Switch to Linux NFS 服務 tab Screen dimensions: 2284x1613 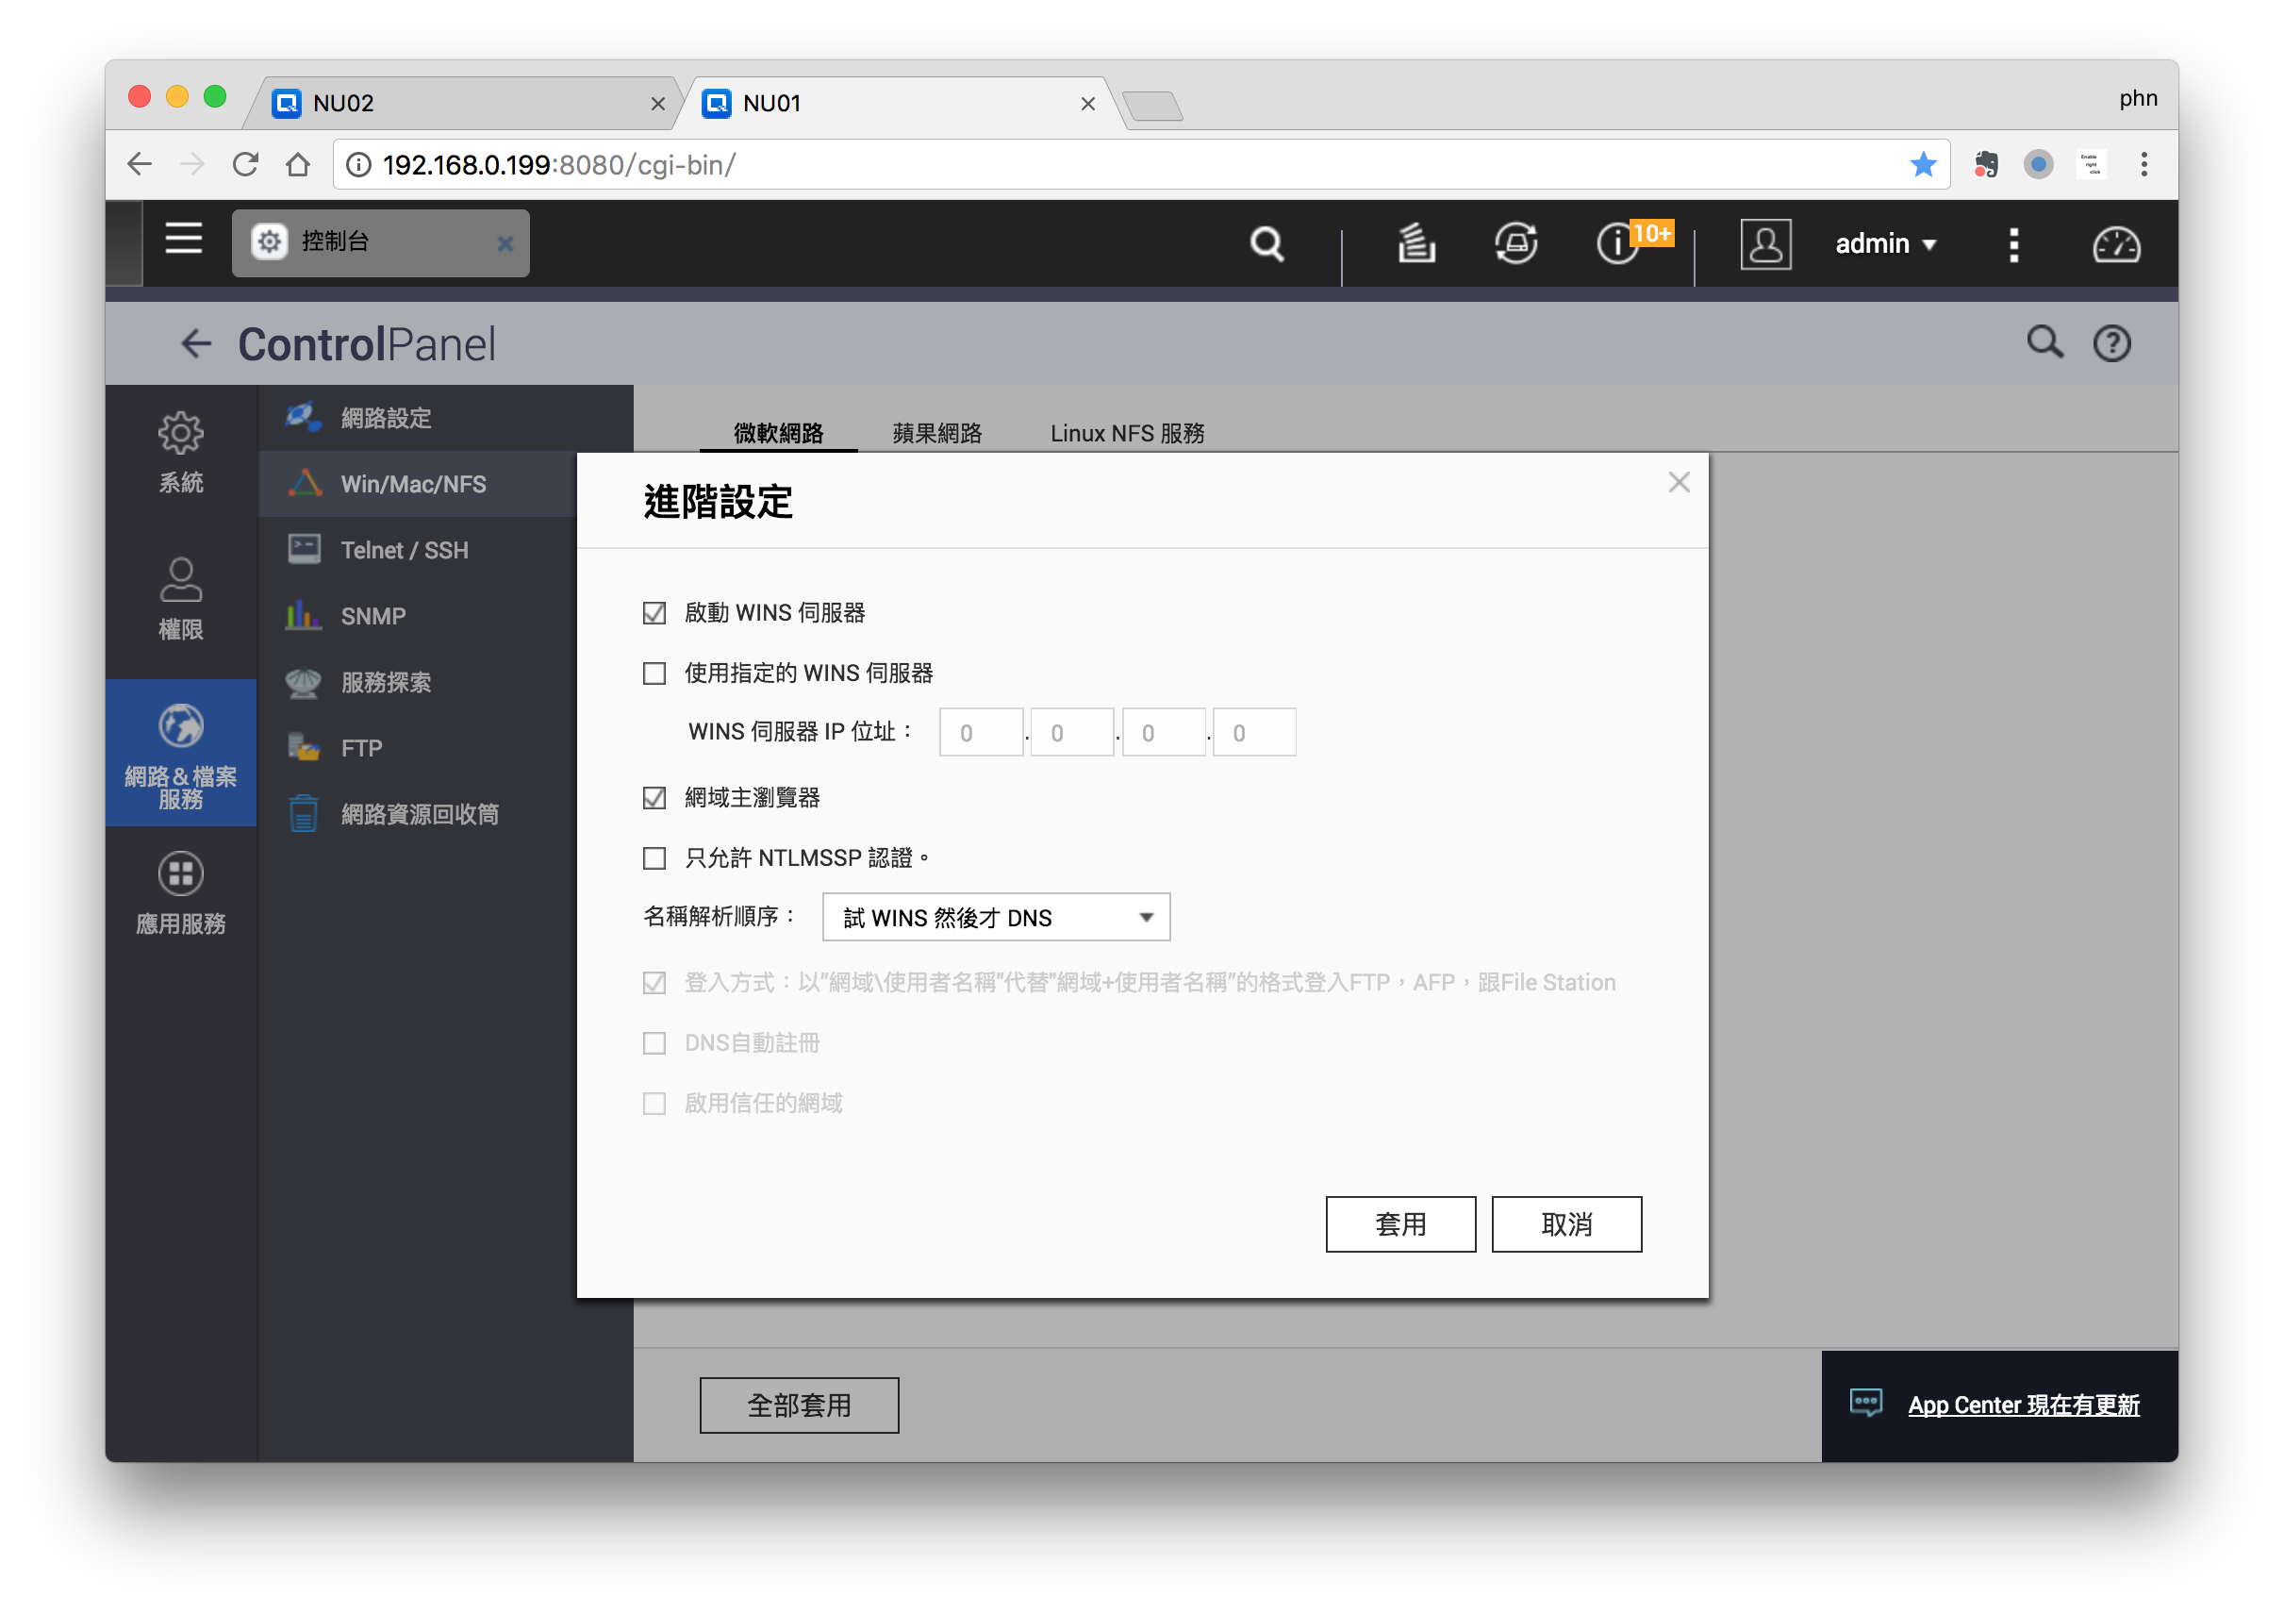pyautogui.click(x=1127, y=434)
